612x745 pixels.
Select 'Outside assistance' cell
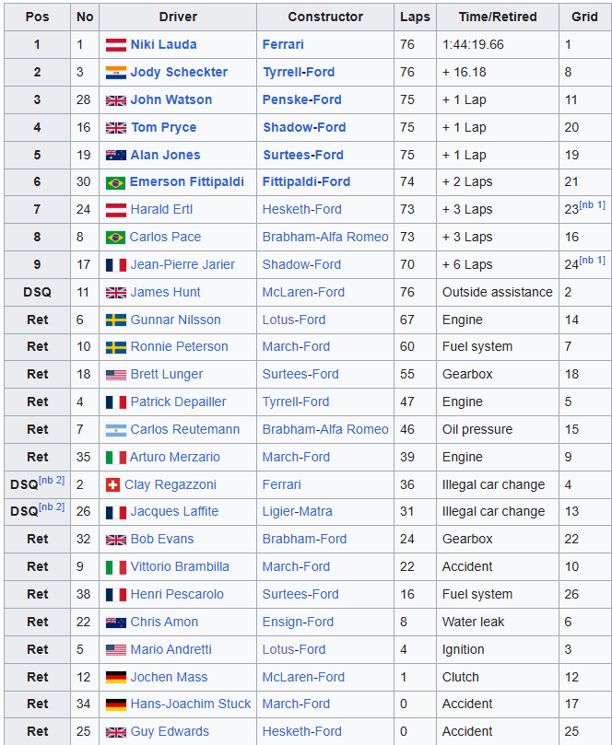498,292
